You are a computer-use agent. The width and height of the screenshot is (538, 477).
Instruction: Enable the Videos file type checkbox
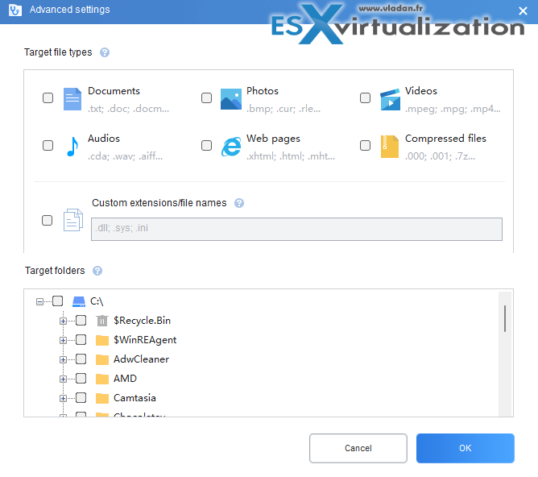click(x=366, y=98)
